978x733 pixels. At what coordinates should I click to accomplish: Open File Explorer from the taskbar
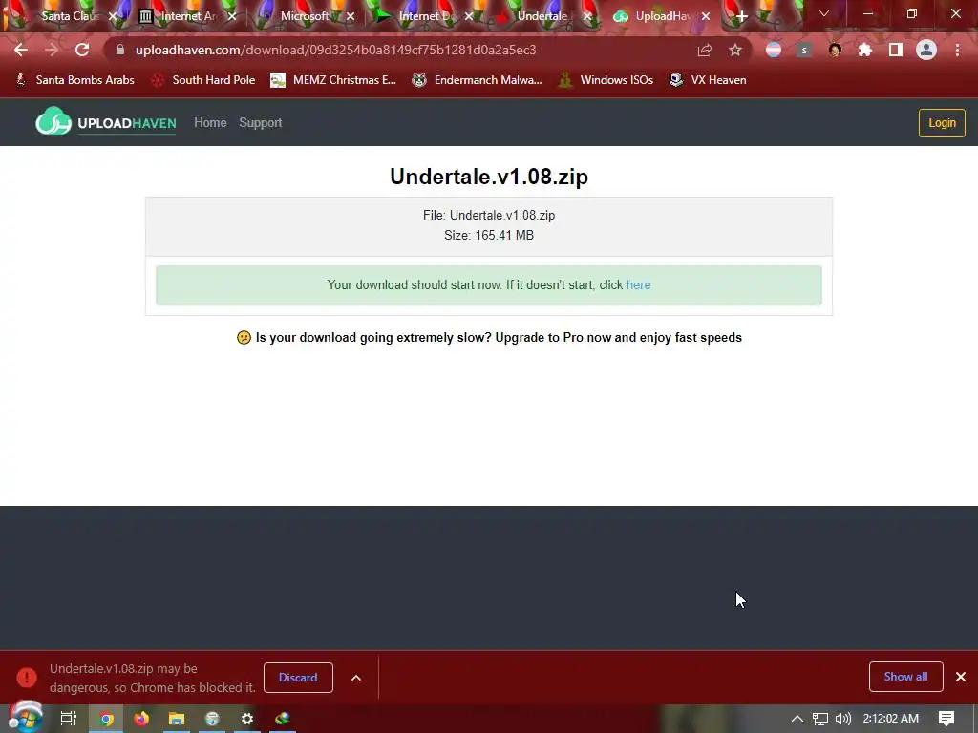[x=177, y=719]
